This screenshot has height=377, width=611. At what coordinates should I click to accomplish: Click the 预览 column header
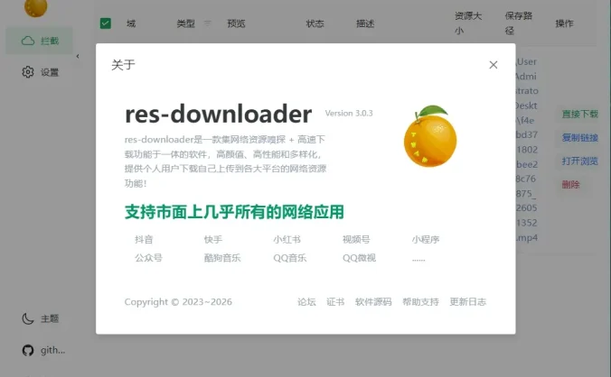tap(236, 23)
